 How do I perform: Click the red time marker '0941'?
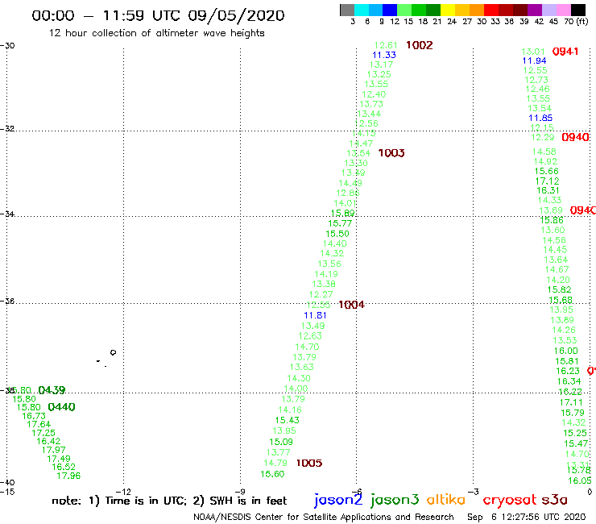tap(565, 52)
